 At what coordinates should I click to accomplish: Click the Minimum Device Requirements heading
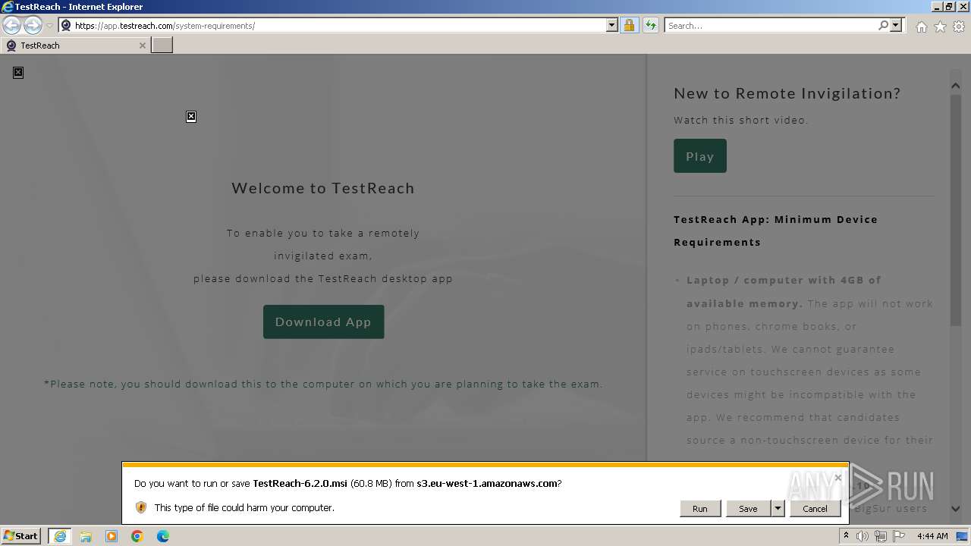click(775, 231)
